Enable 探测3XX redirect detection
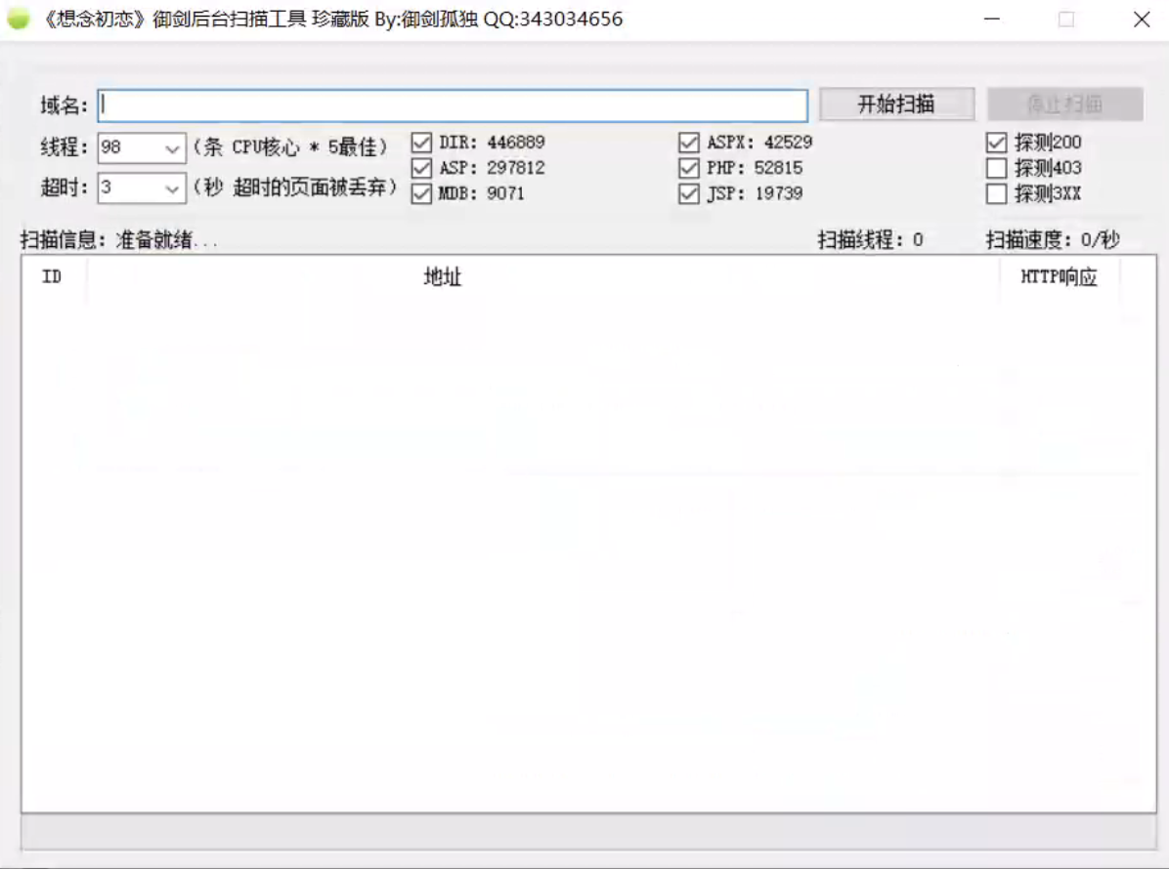The width and height of the screenshot is (1169, 869). 997,191
